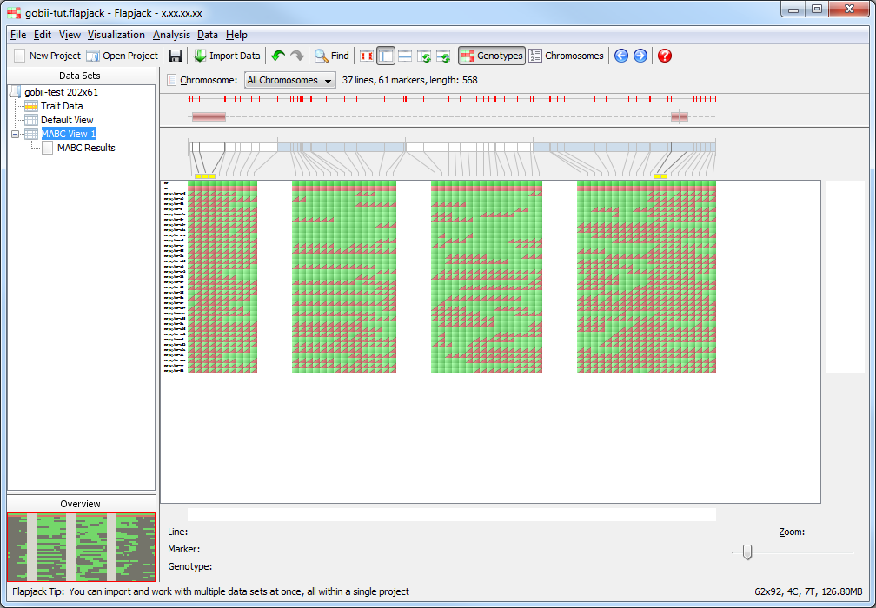
Task: Navigate back with blue left arrow
Action: click(621, 56)
